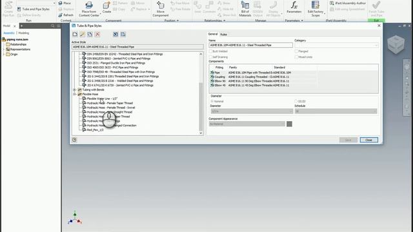Click scroll-down arrow of style list
This screenshot has height=232, width=413.
click(x=201, y=133)
